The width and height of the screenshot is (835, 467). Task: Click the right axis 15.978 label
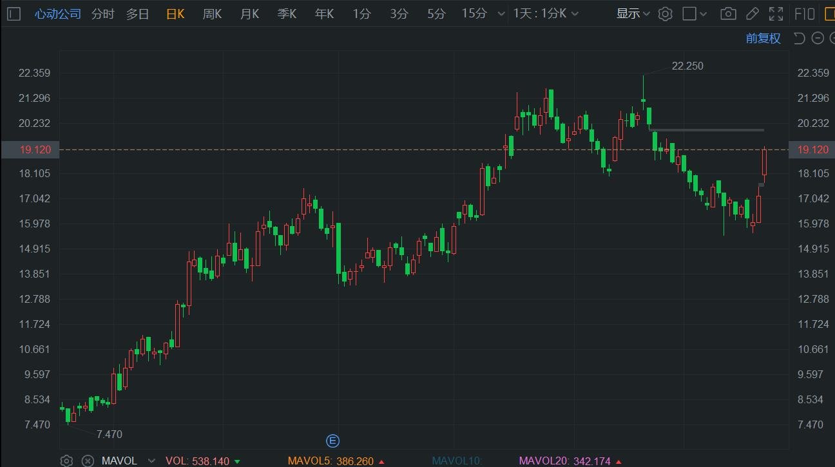tap(813, 224)
